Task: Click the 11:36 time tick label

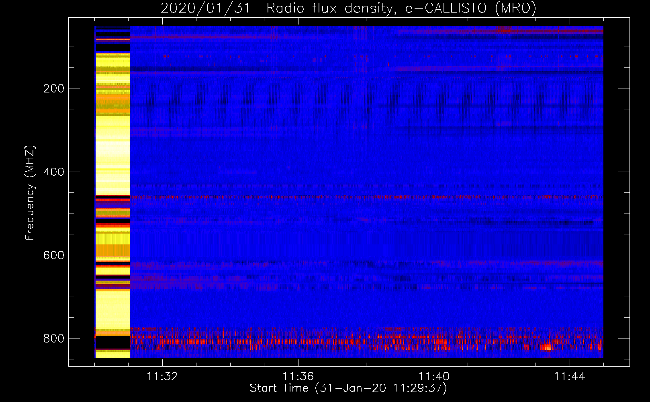Action: 298,377
